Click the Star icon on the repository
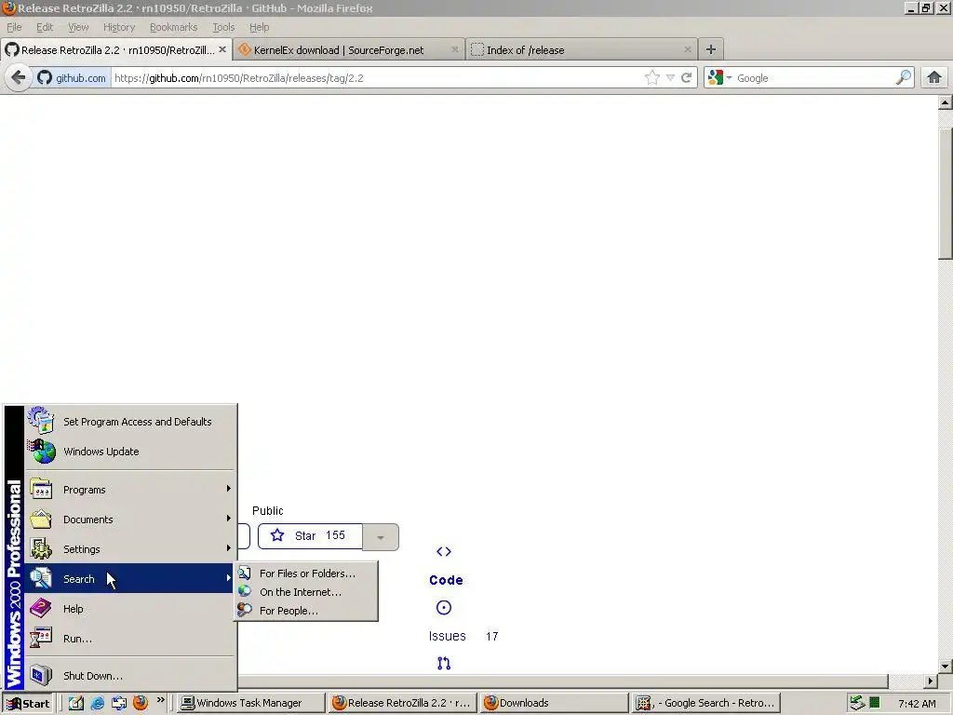The height and width of the screenshot is (715, 953). pos(277,535)
